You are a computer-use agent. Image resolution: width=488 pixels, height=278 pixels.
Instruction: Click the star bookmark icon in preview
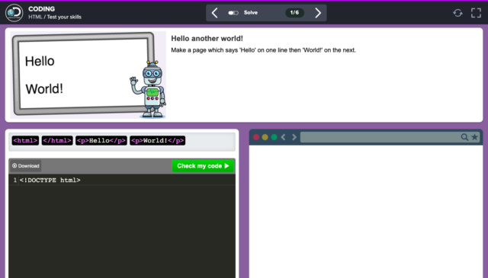(474, 137)
